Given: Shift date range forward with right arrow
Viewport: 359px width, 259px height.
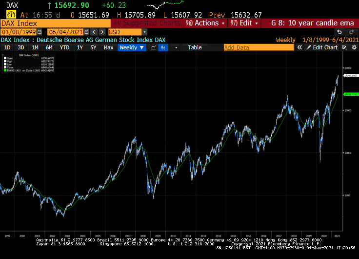Looking at the screenshot, I should 102,32.
